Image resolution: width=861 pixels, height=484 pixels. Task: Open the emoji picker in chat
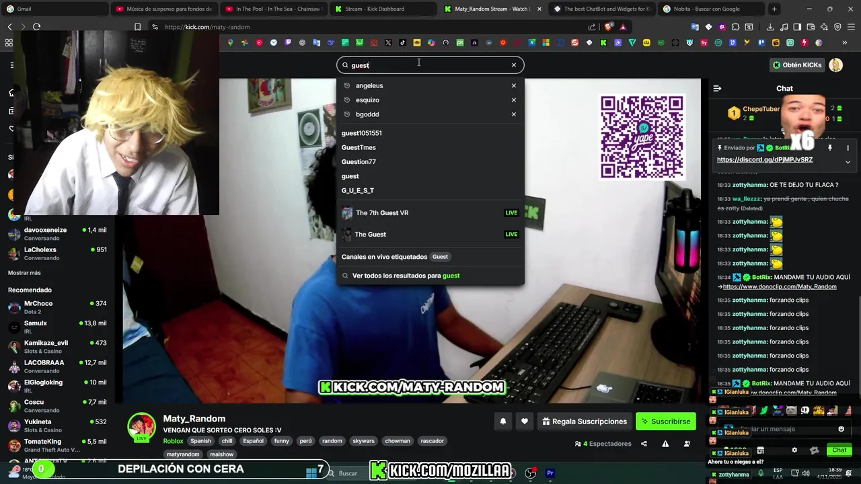(x=841, y=429)
